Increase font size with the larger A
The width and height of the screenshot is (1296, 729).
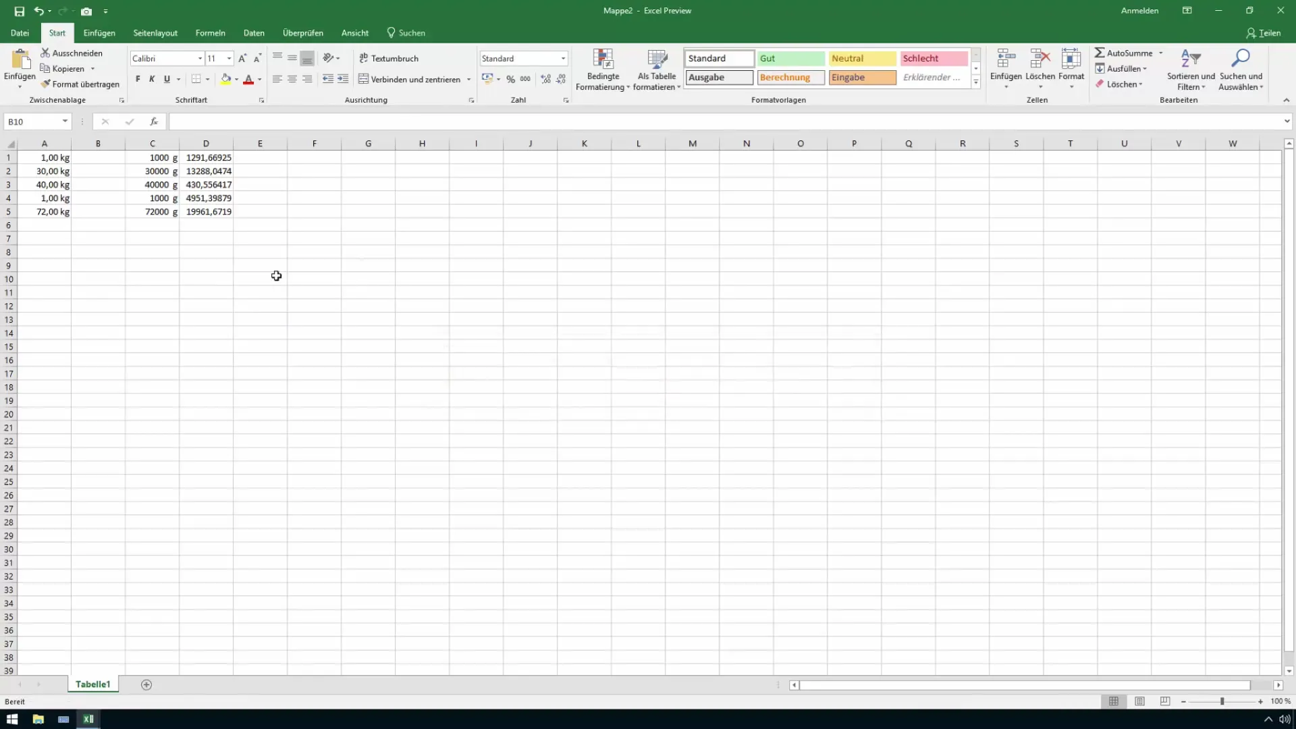click(x=242, y=59)
